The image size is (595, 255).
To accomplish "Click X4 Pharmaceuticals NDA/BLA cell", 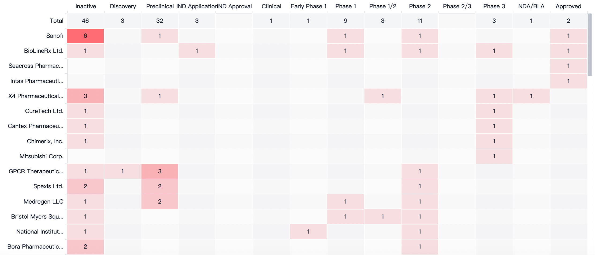I will point(531,96).
